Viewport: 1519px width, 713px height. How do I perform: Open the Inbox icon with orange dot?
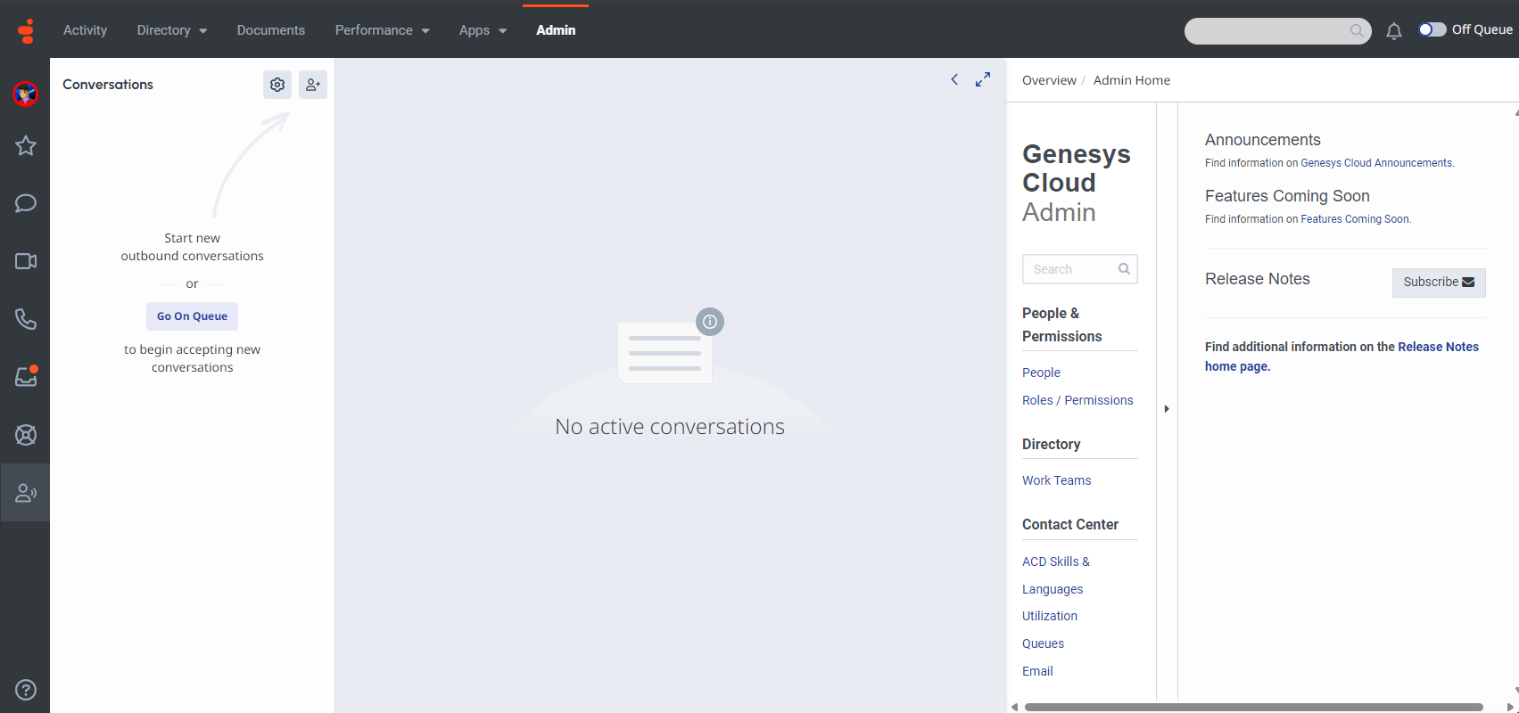tap(26, 376)
